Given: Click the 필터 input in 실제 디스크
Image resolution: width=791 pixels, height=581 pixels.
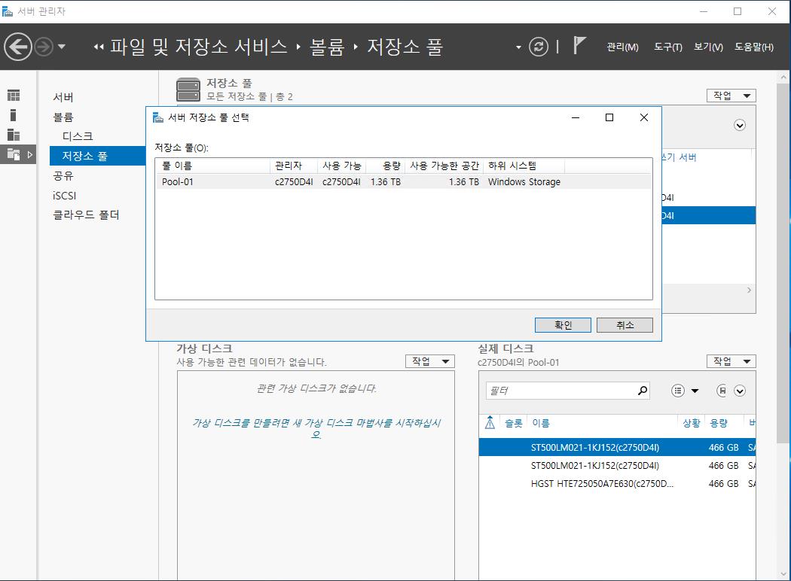Looking at the screenshot, I should click(560, 391).
